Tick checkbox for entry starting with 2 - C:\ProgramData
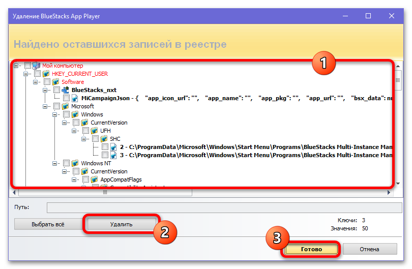Screen dimensions: 412x269 105,147
